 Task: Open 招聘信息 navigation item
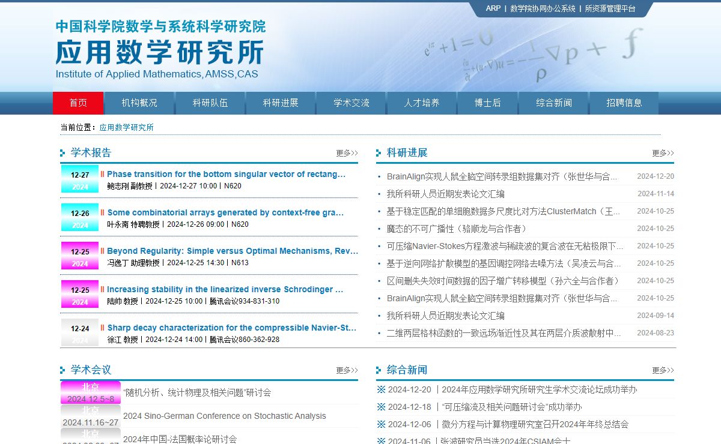pyautogui.click(x=624, y=103)
